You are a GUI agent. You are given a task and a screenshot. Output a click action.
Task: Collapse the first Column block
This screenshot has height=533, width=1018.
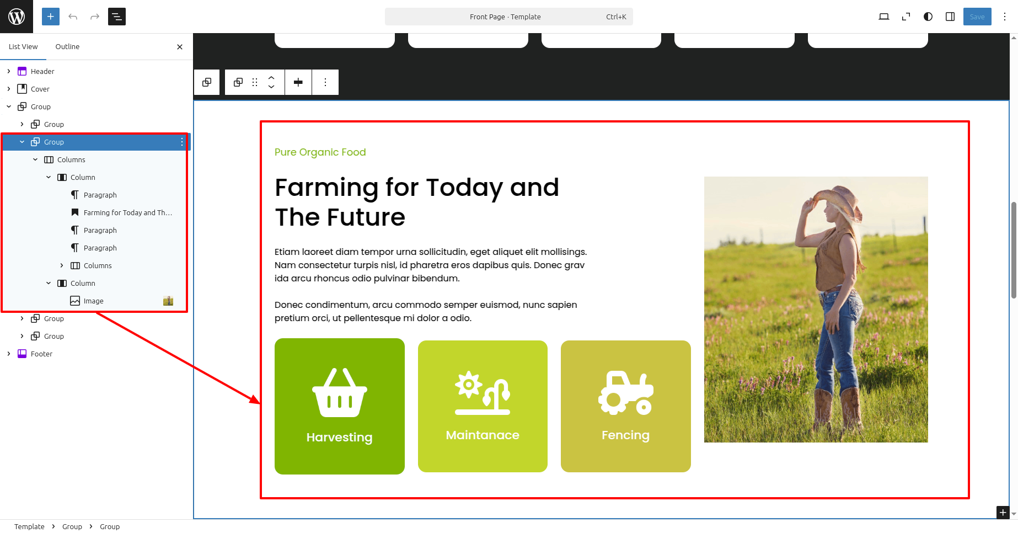[49, 177]
